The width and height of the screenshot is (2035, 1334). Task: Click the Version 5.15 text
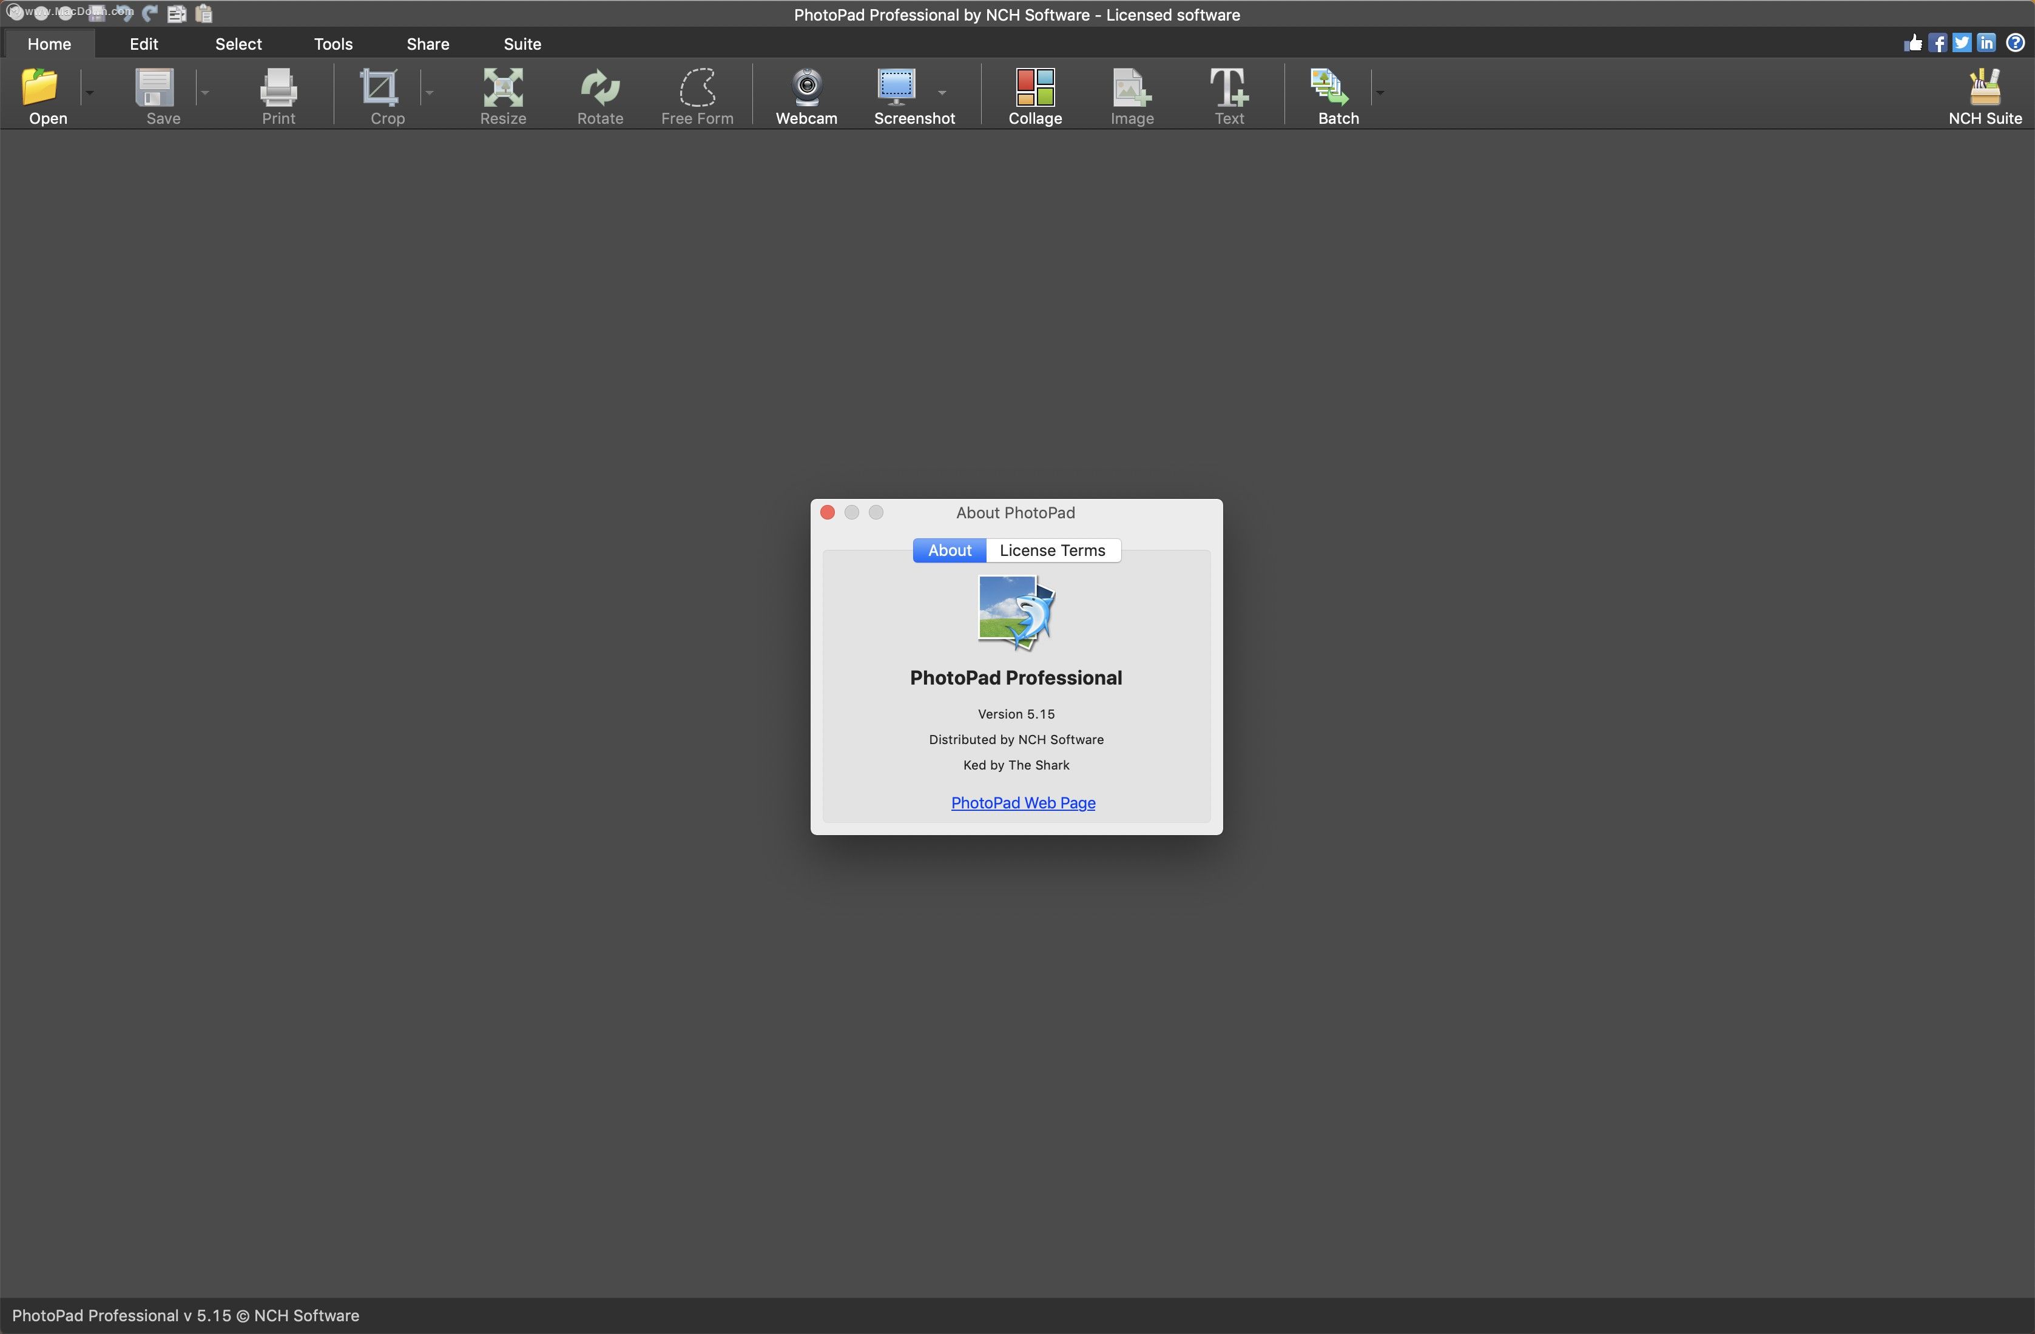coord(1016,714)
